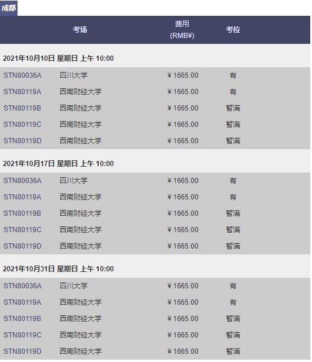
Task: Select the 2021年10月17日 date header
Action: (x=58, y=163)
